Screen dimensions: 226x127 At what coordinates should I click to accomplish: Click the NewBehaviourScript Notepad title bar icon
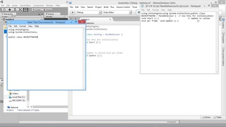142,6
